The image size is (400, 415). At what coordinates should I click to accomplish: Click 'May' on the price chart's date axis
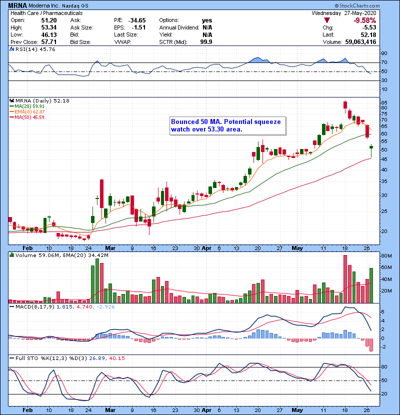click(x=297, y=248)
